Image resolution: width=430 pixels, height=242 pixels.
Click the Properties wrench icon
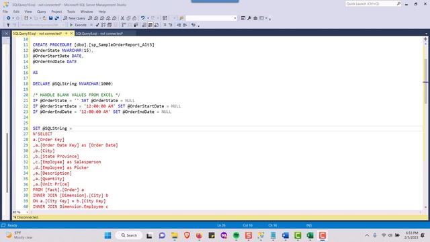pos(249,18)
